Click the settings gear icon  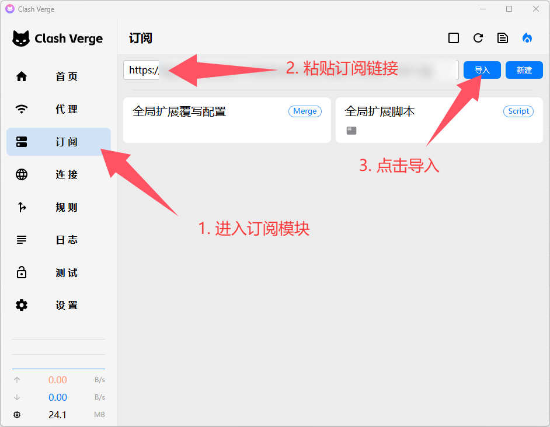click(22, 305)
